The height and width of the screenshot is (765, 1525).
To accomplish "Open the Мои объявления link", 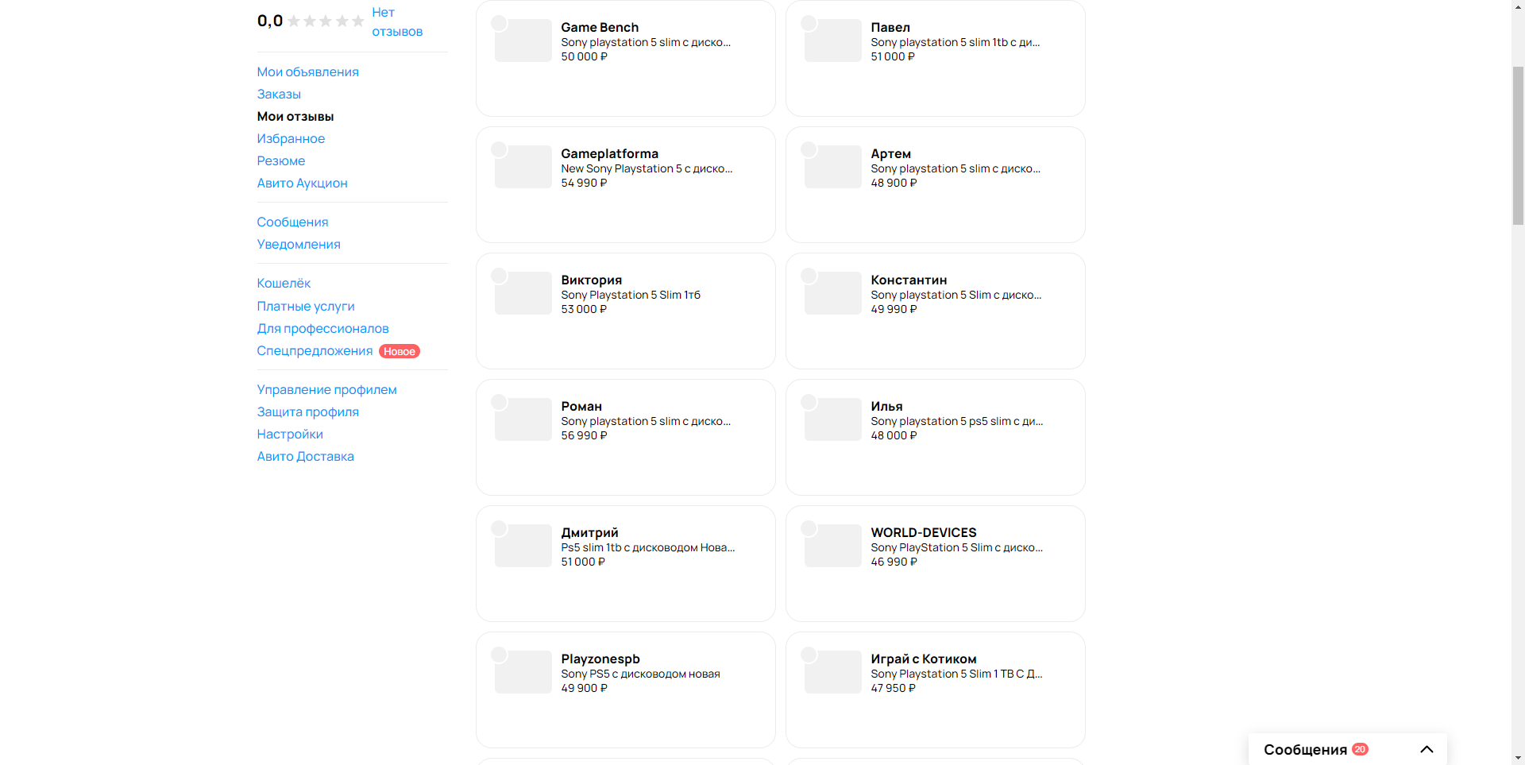I will tap(307, 71).
